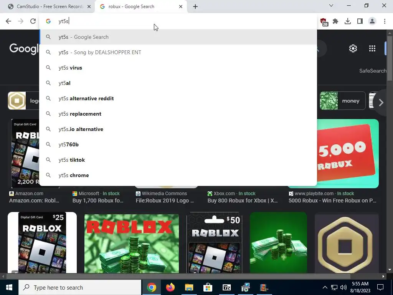Choose the 'yt5s chrome' suggestion
The image size is (393, 295).
click(178, 175)
